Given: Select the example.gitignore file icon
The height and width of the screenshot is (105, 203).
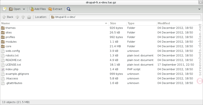Looking at the screenshot, I should [3, 74].
